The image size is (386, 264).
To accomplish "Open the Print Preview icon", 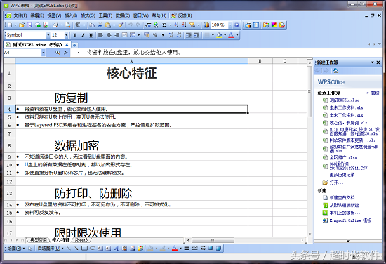I will (x=68, y=25).
